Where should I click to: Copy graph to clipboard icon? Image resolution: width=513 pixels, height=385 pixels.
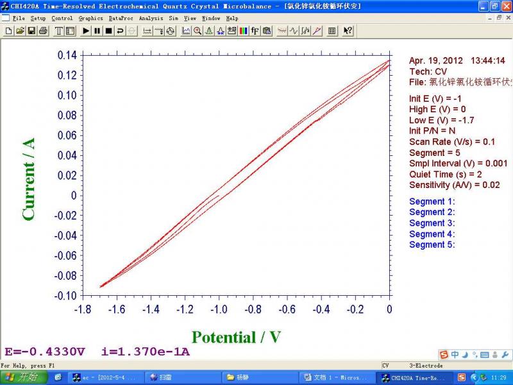(267, 31)
